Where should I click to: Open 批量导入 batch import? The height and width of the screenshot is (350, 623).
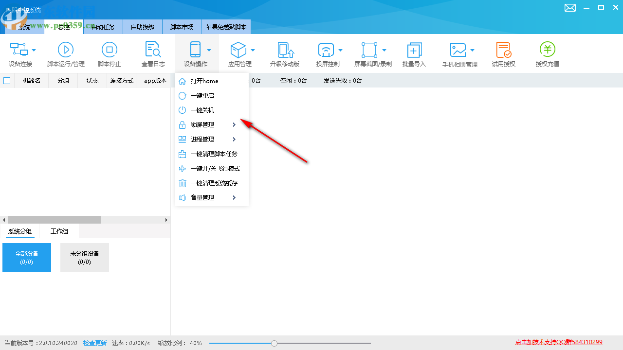pos(414,53)
